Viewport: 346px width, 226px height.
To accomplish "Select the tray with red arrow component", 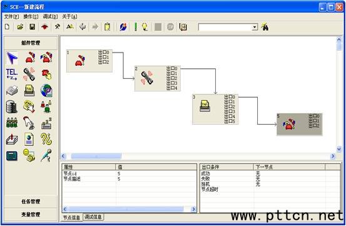I will click(x=12, y=140).
